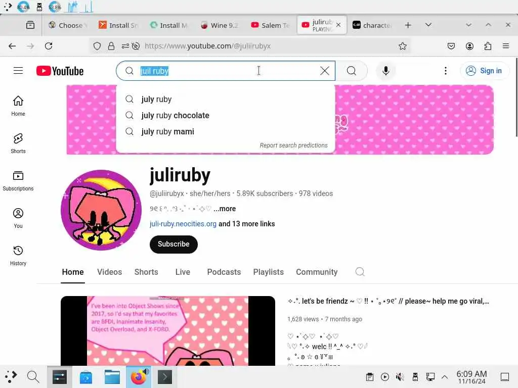Viewport: 518px width, 388px height.
Task: Expand channel description with ...more
Action: 224,209
